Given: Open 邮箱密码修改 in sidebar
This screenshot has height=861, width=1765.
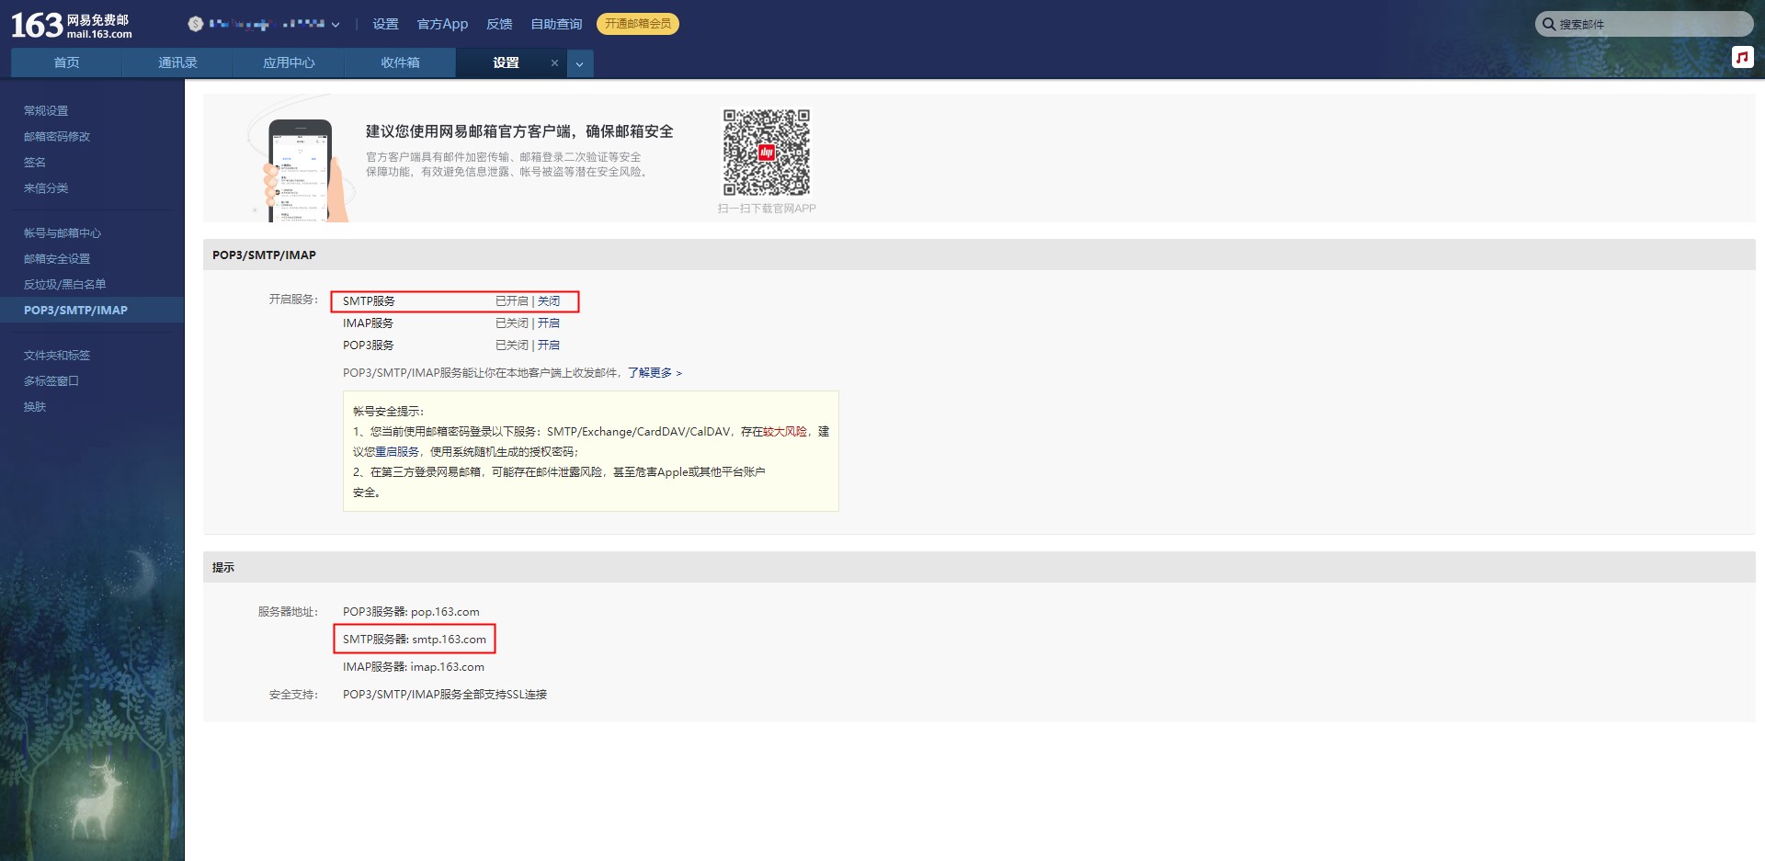Looking at the screenshot, I should click(x=57, y=136).
